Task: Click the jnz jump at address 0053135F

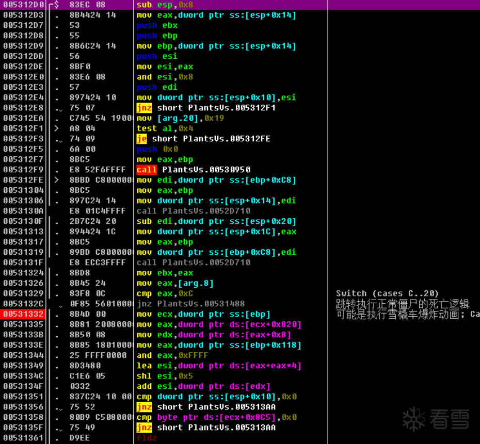Action: coord(206,427)
